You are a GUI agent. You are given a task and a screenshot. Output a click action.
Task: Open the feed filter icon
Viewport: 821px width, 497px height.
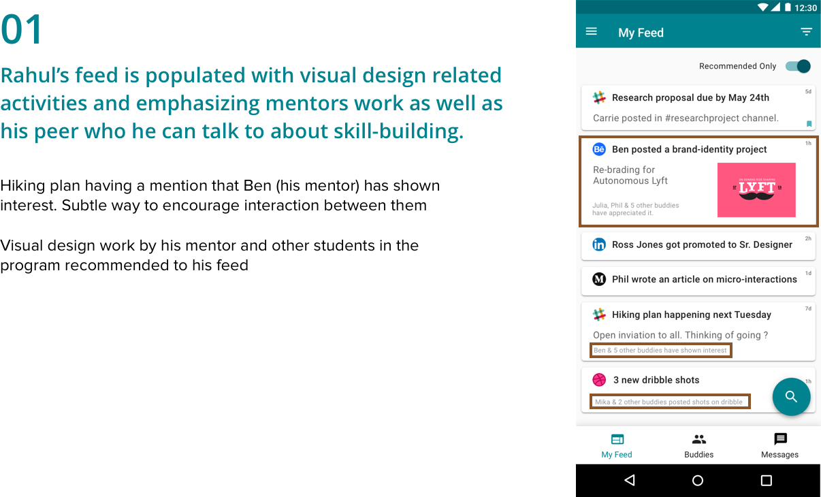click(806, 32)
